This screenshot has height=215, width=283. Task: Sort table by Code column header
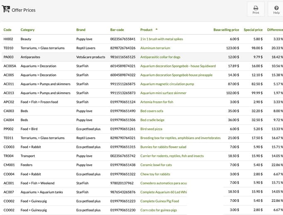[x=7, y=30]
